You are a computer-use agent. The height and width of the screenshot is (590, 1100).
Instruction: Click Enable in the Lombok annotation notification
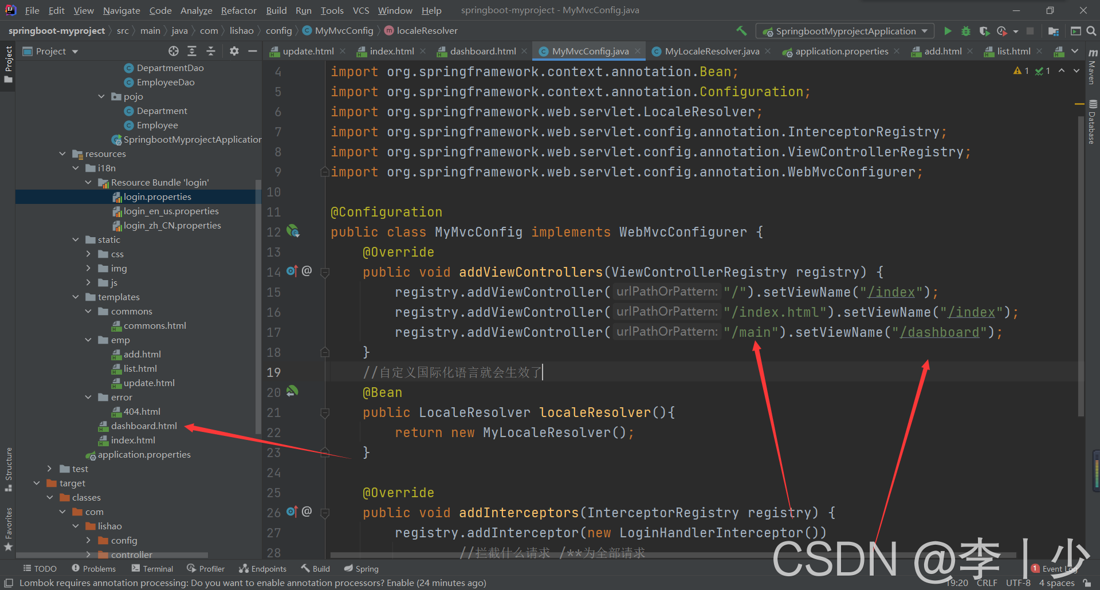click(400, 583)
